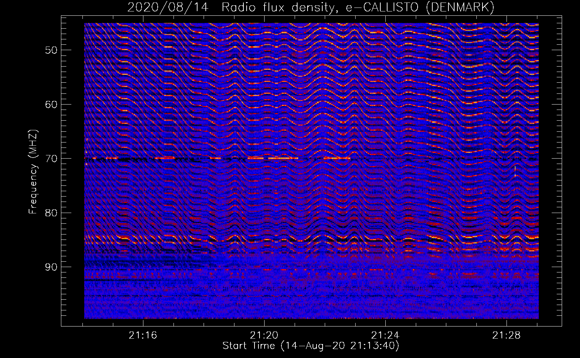Click the 21:24 time tick label

(x=385, y=335)
